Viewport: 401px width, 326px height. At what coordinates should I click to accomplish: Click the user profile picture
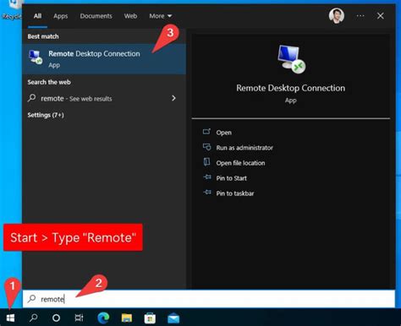click(x=337, y=16)
